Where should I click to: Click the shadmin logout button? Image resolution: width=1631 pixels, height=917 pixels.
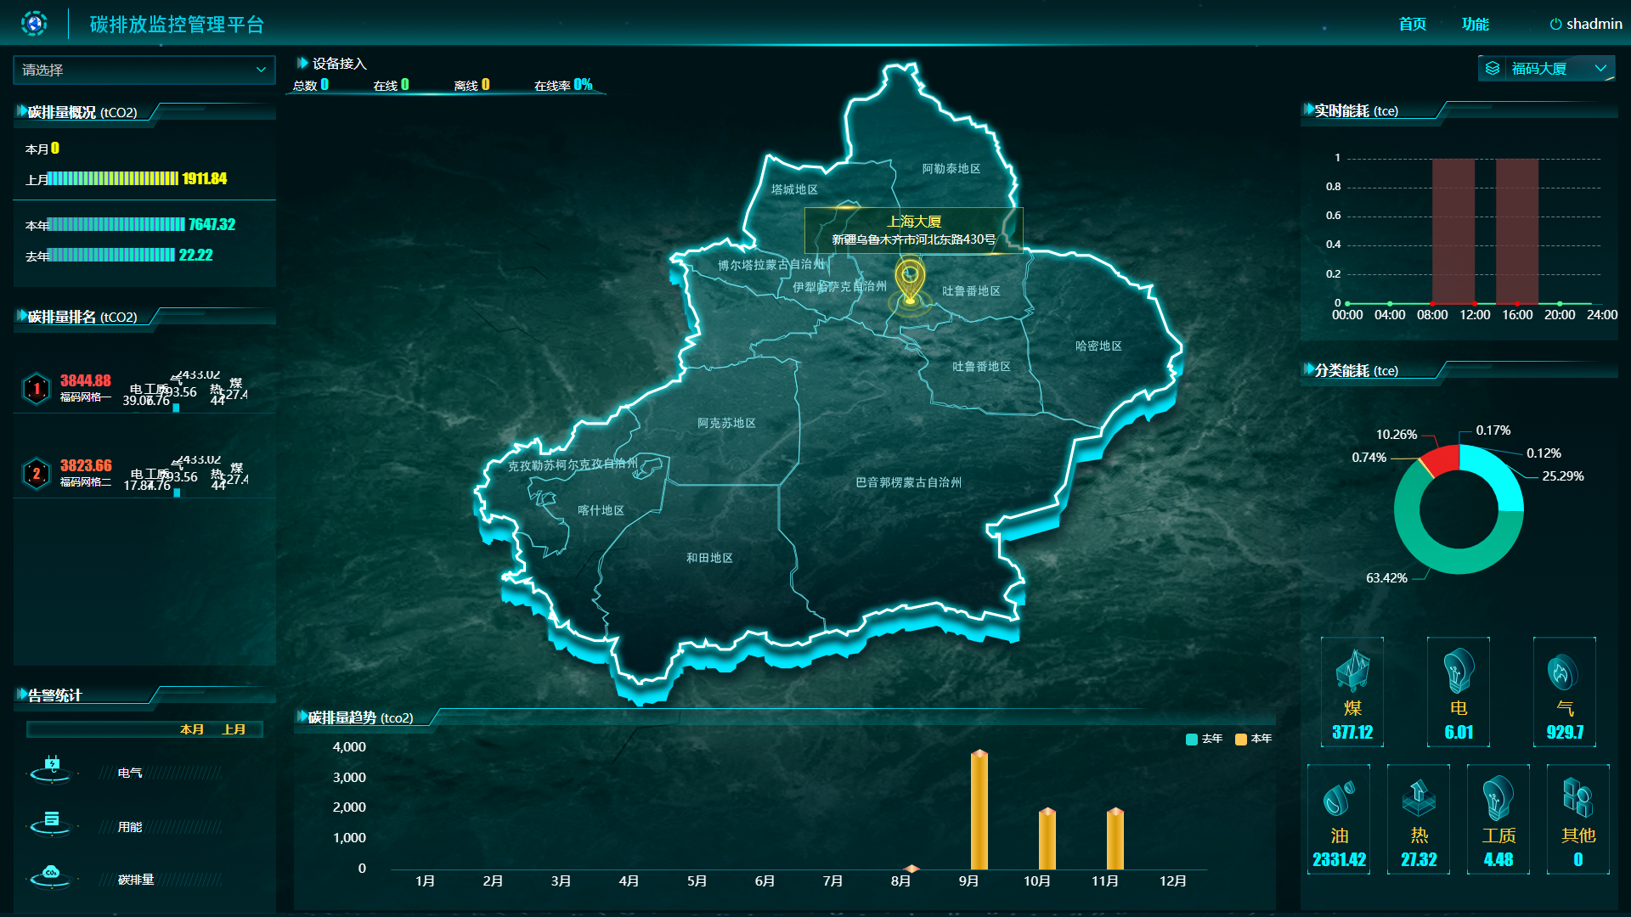tap(1585, 24)
